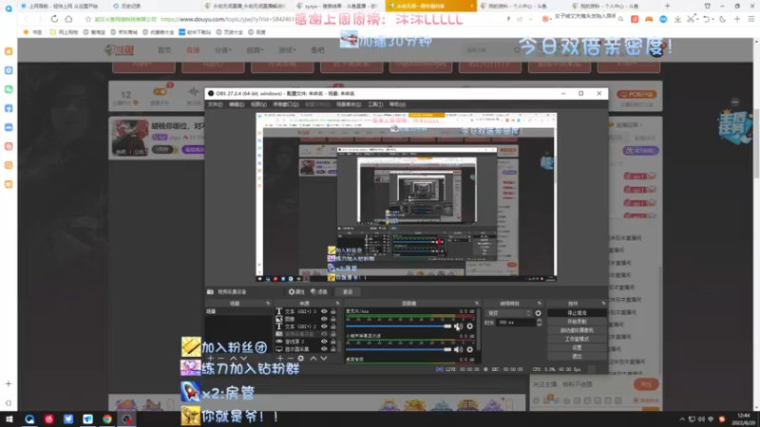Mute the second mixer track speaker icon
This screenshot has width=760, height=427.
tap(458, 349)
